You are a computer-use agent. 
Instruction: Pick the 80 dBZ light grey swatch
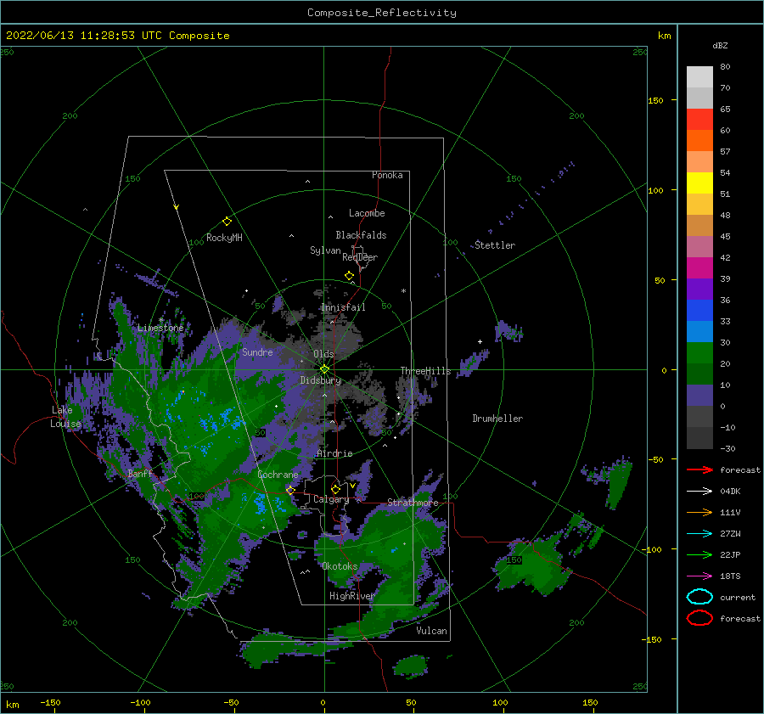699,76
